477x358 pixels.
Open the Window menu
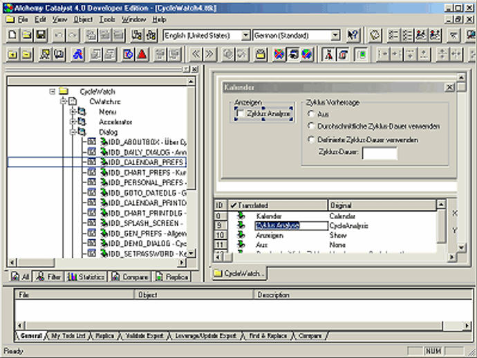134,19
